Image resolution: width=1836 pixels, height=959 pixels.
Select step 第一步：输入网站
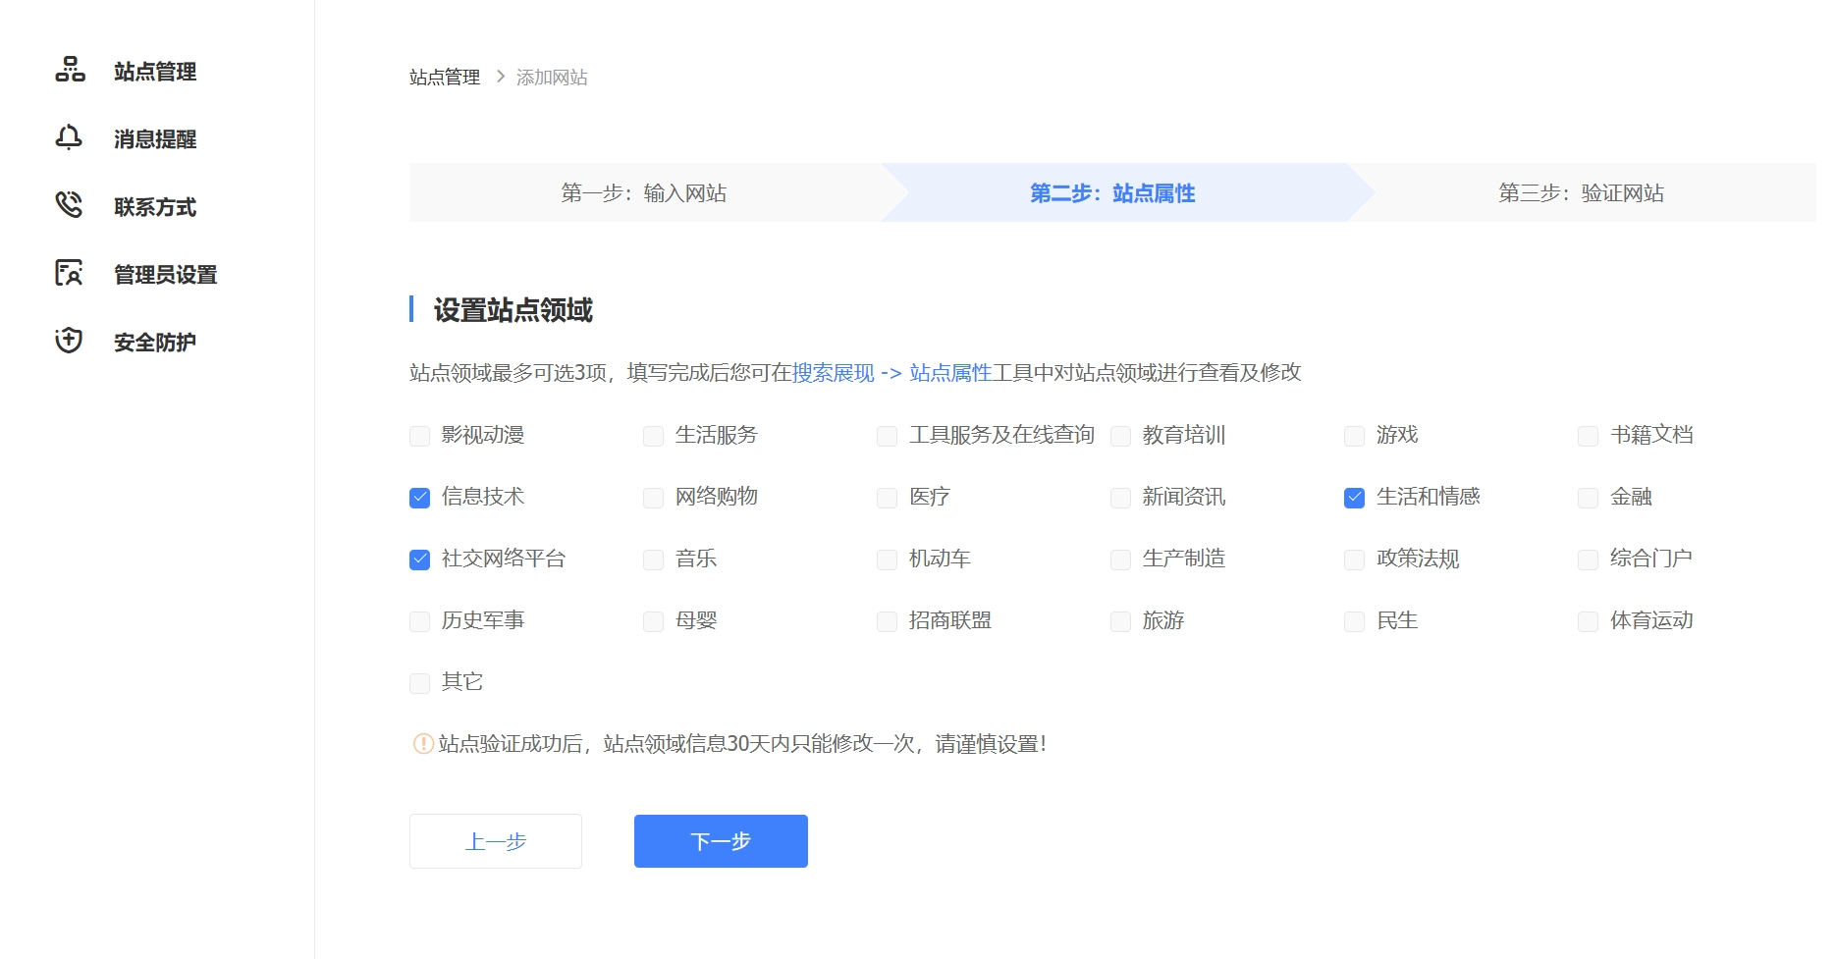click(644, 192)
